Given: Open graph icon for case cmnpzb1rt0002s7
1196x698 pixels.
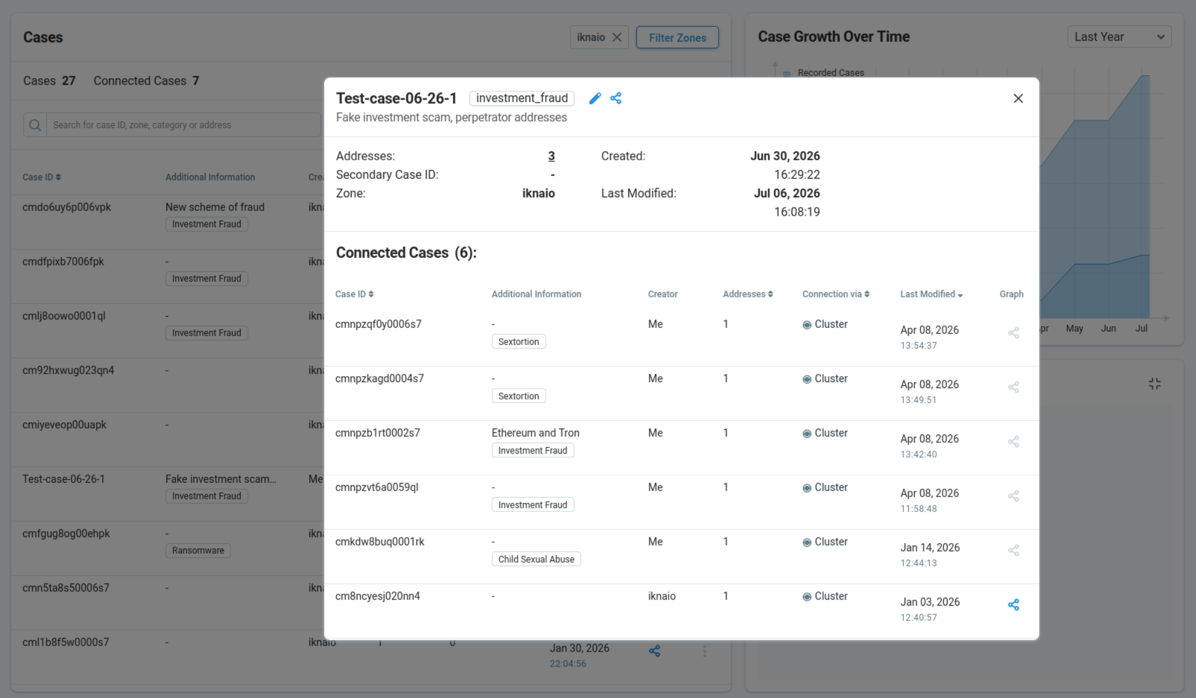Looking at the screenshot, I should coord(1013,442).
